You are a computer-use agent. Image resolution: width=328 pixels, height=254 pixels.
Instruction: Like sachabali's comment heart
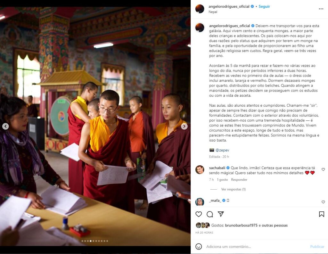pyautogui.click(x=323, y=169)
